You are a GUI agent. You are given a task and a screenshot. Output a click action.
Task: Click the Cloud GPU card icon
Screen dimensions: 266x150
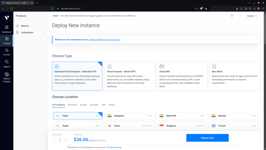click(162, 66)
